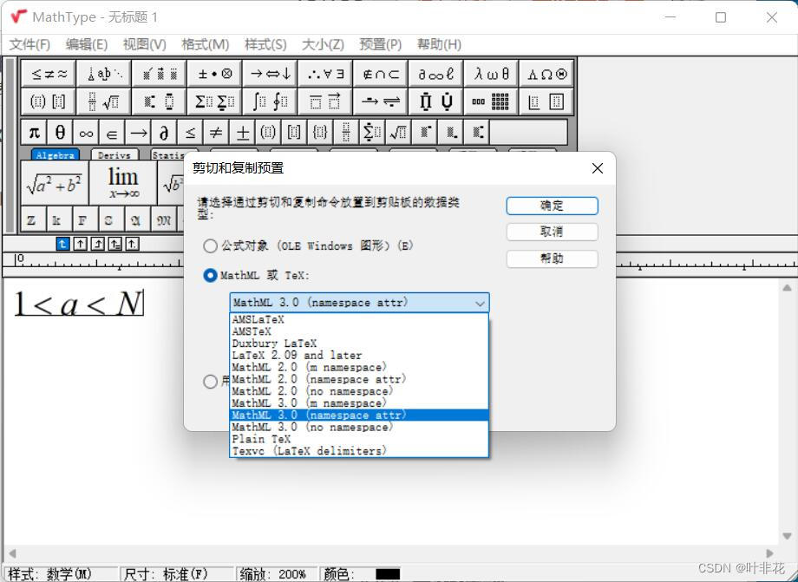Screen dimensions: 798x582
Task: Open the labeled arrow templates palette
Action: pos(381,101)
